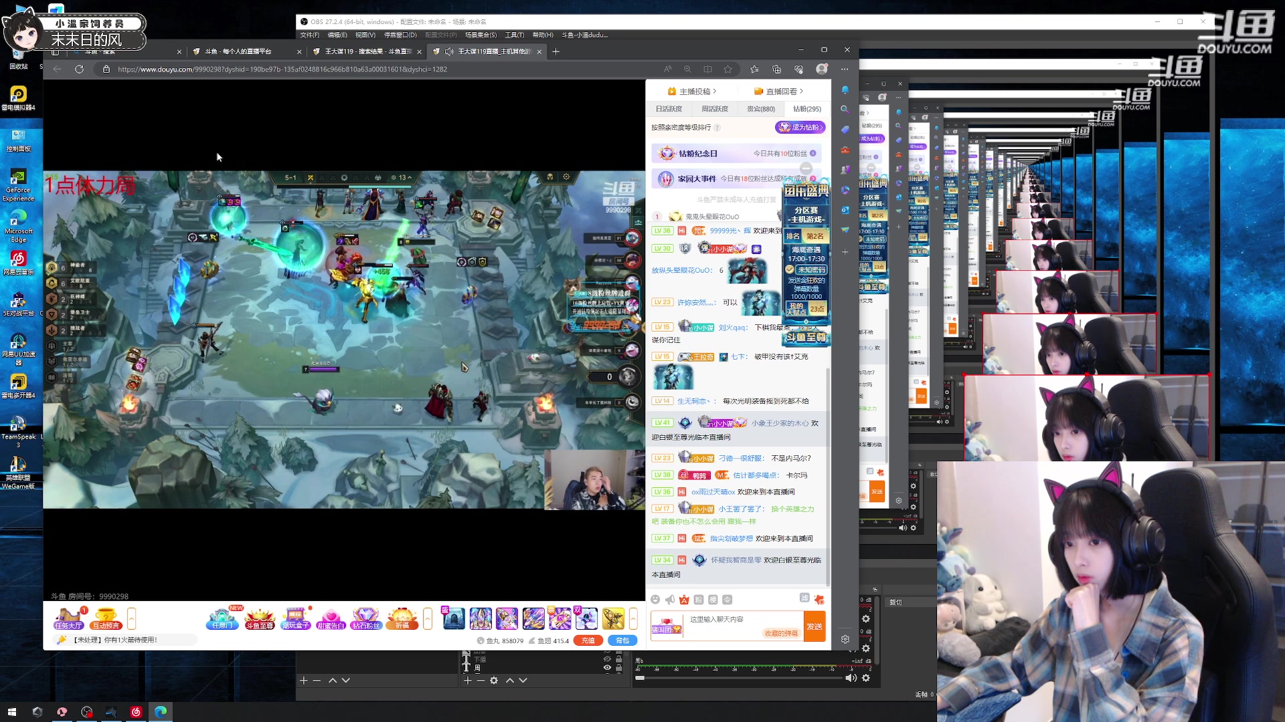Send the golden rocket gift
Viewport: 1285px width, 722px height.
[x=613, y=618]
